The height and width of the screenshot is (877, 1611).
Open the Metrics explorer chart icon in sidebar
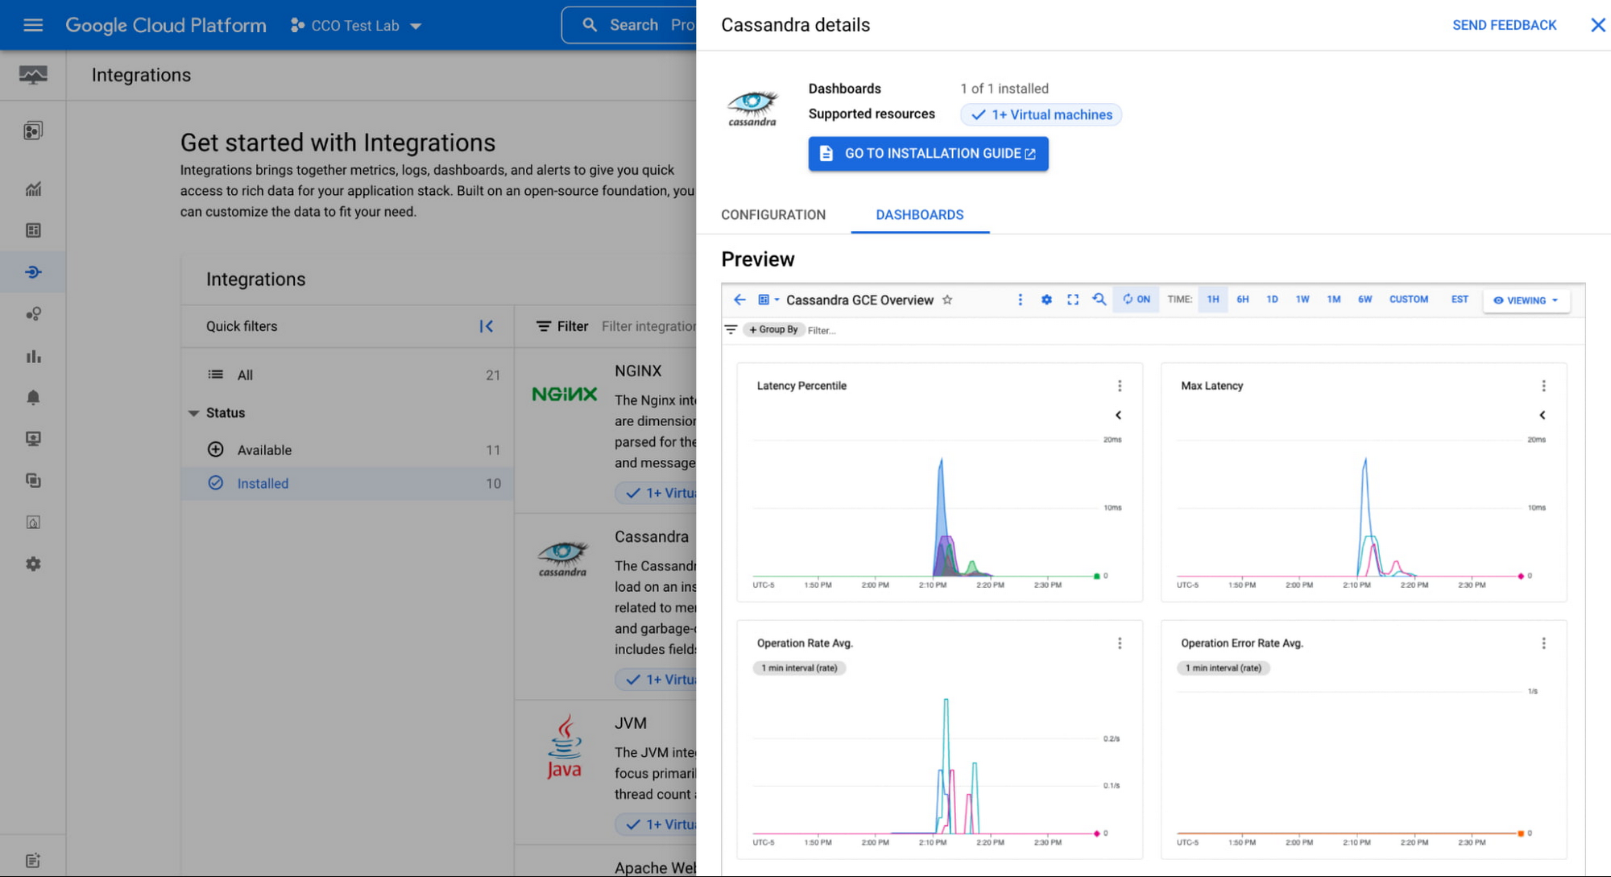[33, 189]
